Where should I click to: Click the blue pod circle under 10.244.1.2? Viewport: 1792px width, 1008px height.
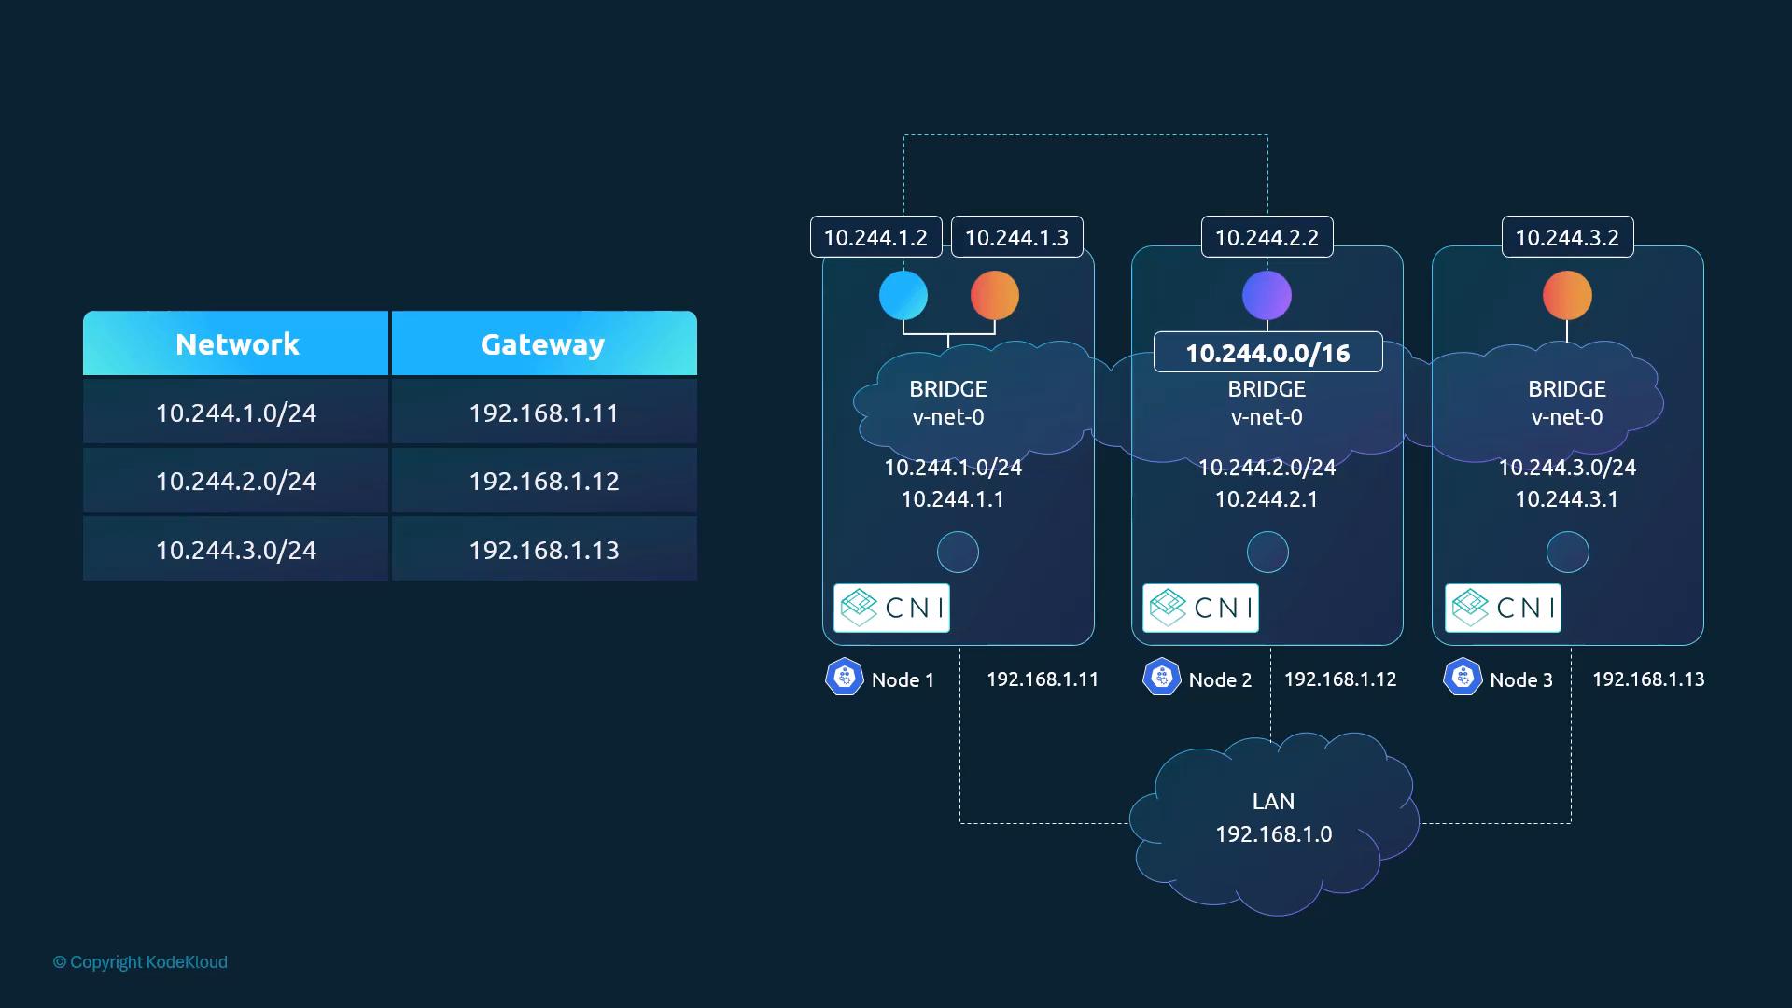903,296
